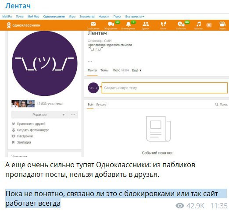Image resolution: width=229 pixels, height=211 pixels.
Task: Select the 'Лучшее' feed filter
Action: point(101,105)
